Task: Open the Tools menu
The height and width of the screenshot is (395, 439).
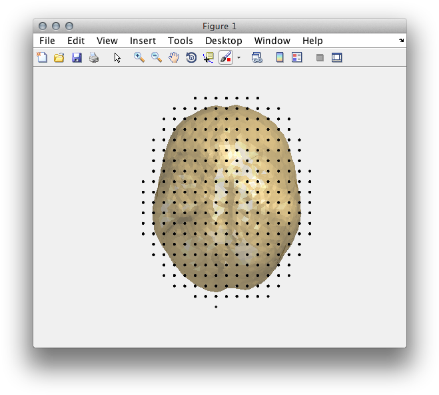Action: coord(181,41)
